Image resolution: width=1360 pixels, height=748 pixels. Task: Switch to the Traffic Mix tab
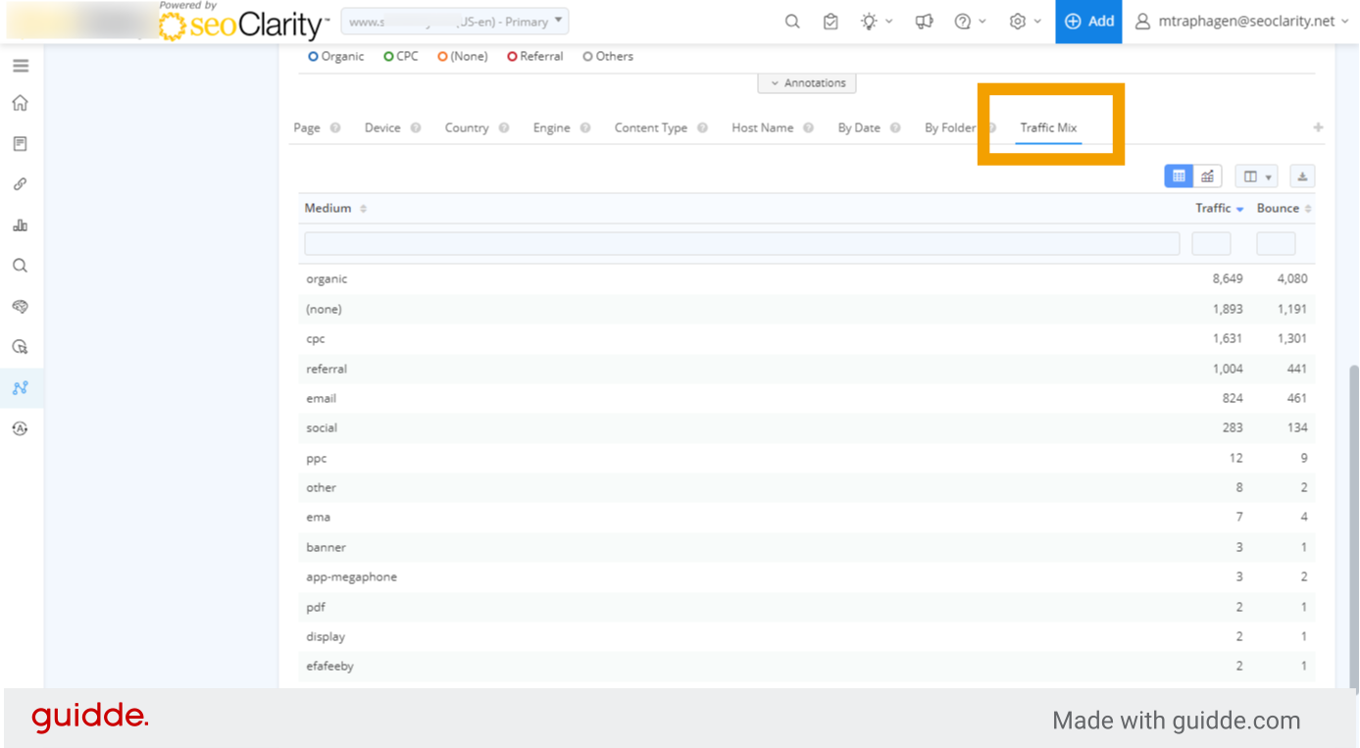coord(1048,128)
